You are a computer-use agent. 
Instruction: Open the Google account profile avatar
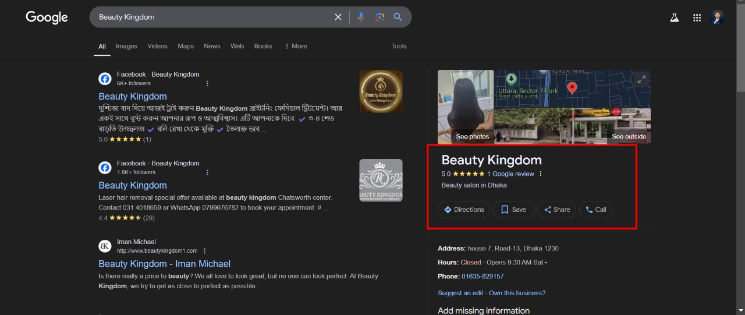[718, 17]
